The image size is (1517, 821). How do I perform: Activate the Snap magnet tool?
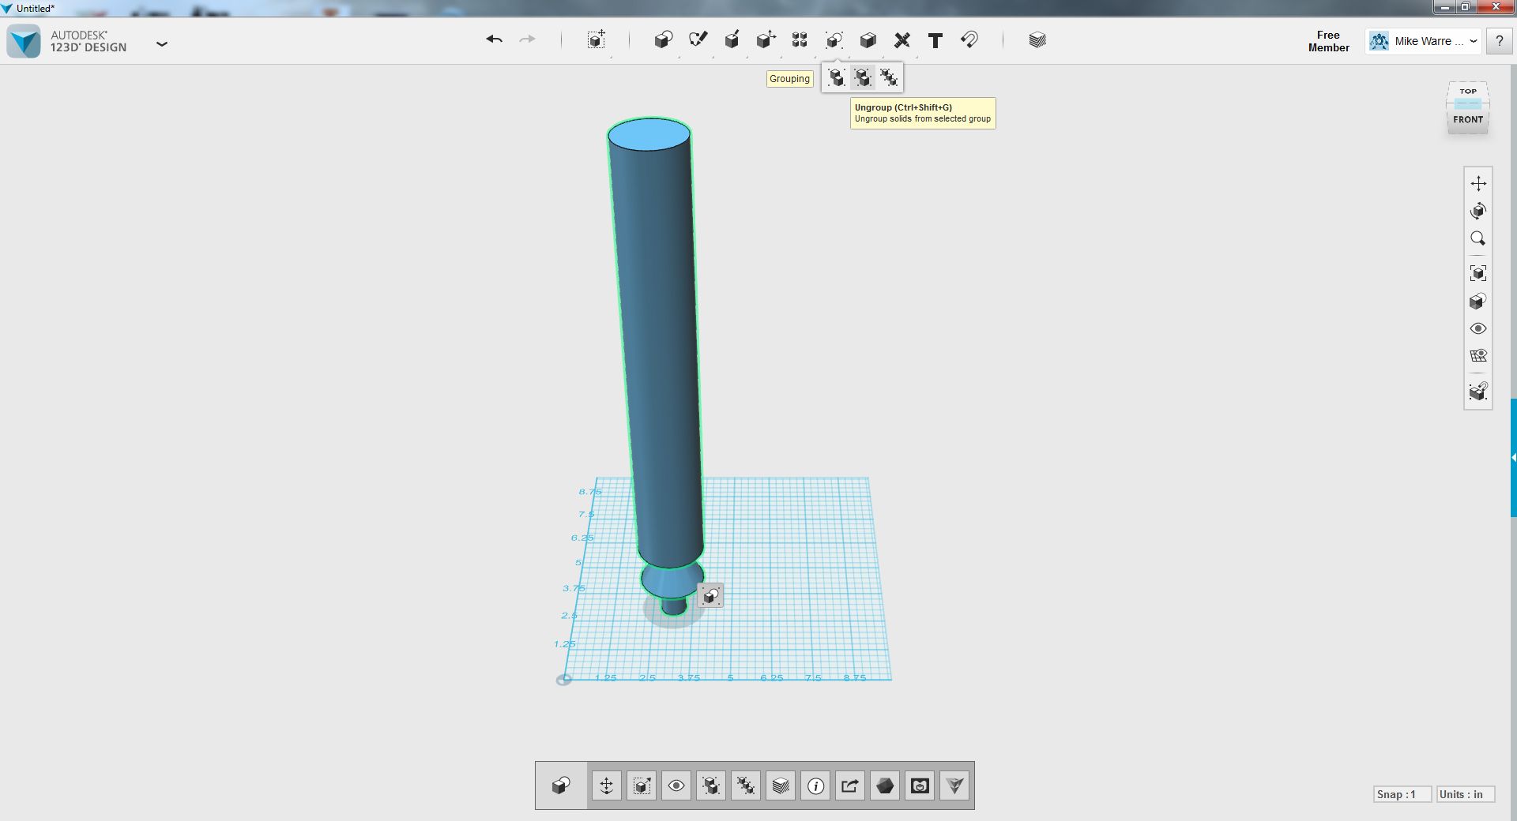pyautogui.click(x=969, y=39)
